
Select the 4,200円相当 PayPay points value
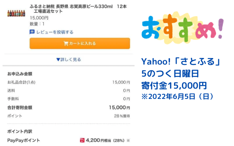[x=98, y=140]
